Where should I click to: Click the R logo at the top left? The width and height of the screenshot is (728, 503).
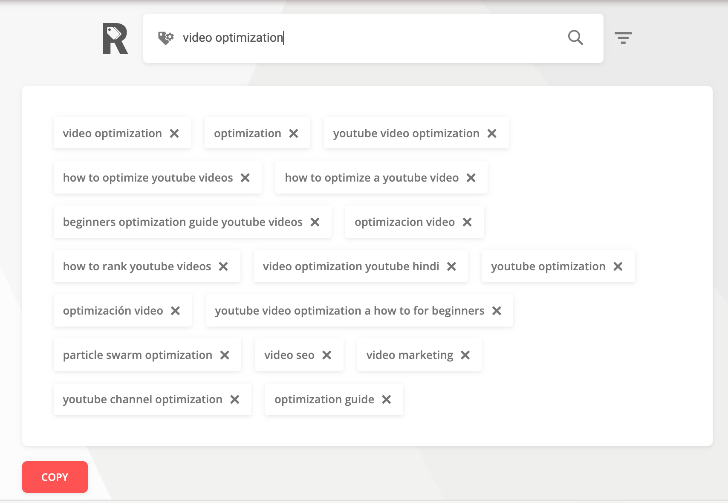coord(116,38)
